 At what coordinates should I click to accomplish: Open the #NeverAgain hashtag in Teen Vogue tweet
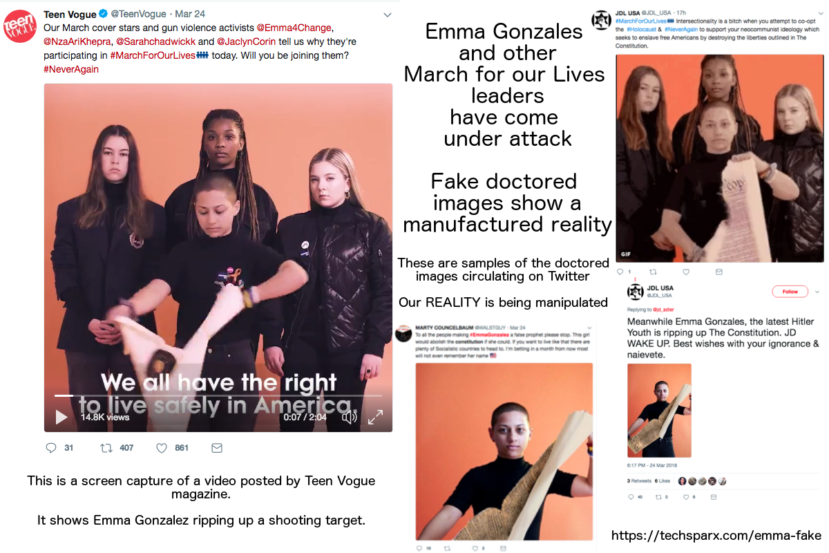pos(71,69)
